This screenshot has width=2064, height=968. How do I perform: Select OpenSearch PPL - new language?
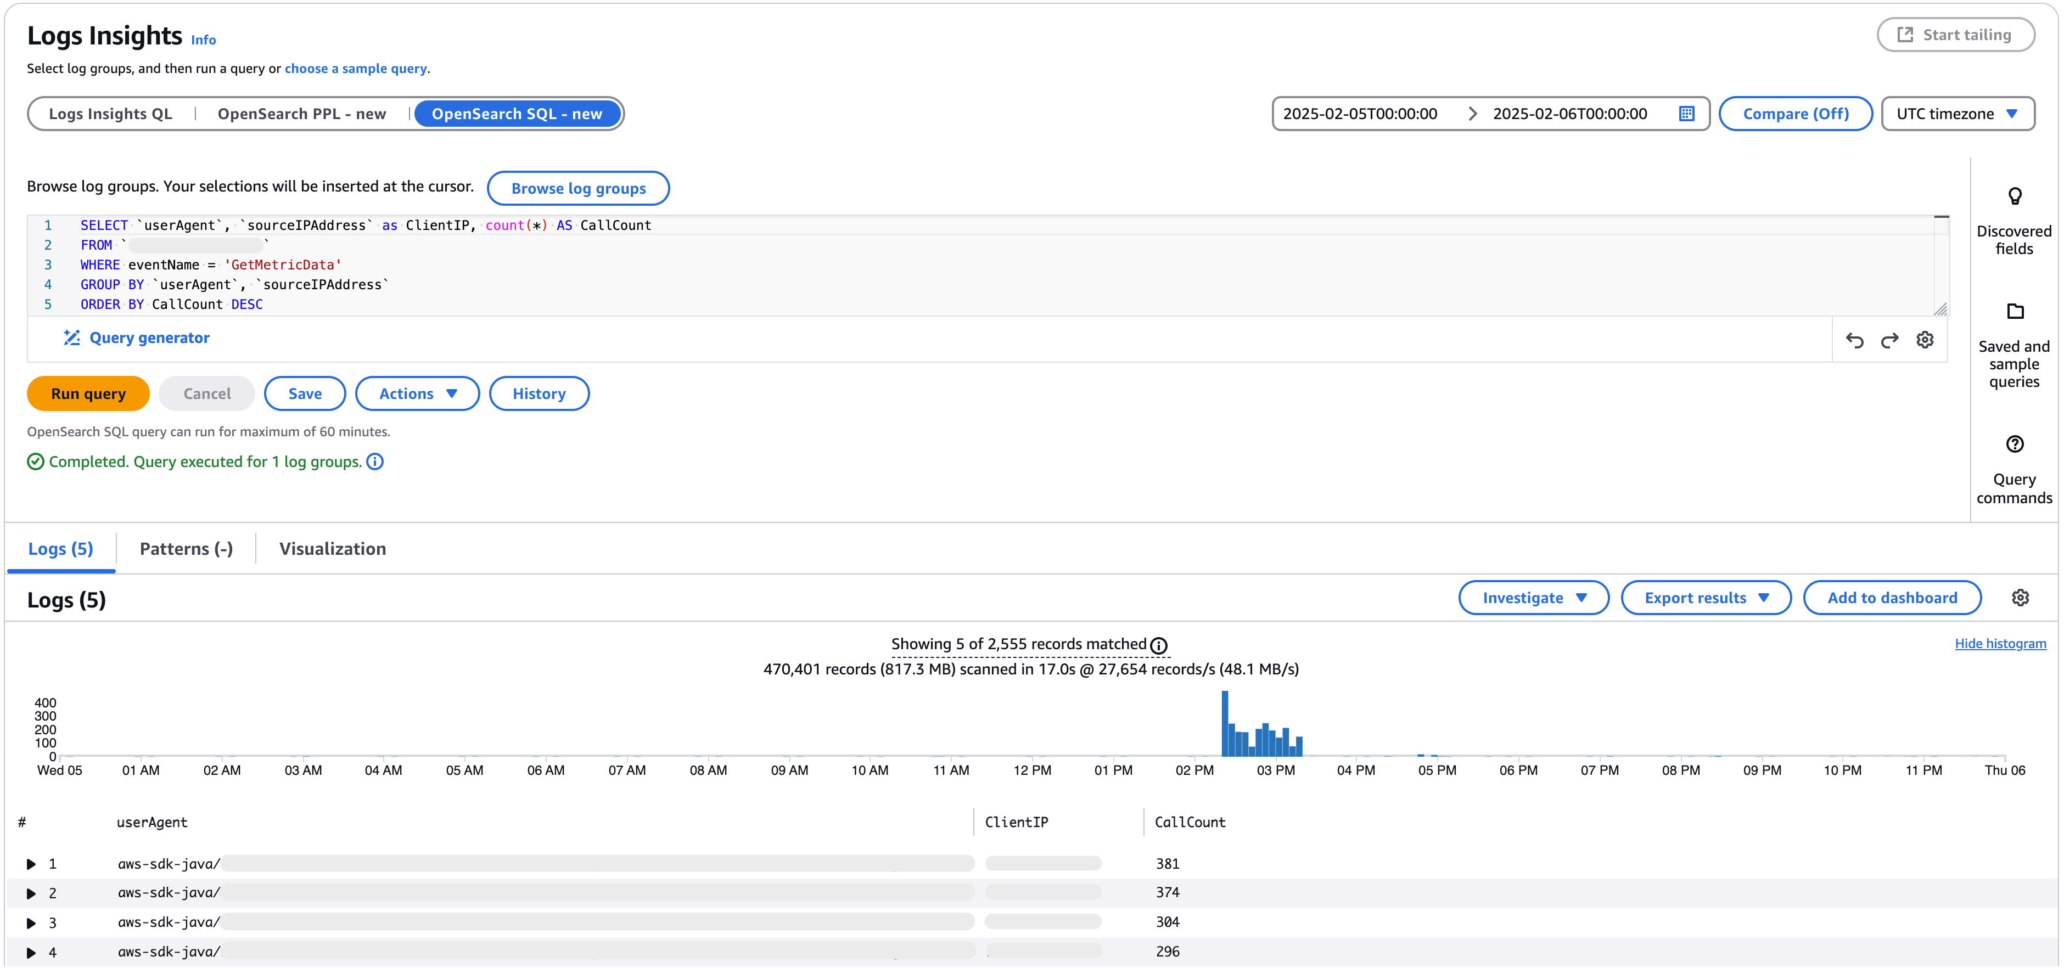point(301,114)
